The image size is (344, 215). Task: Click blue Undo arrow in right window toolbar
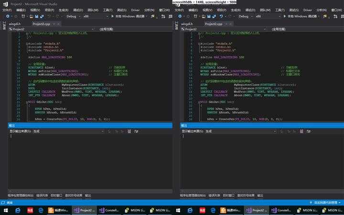tap(221, 16)
